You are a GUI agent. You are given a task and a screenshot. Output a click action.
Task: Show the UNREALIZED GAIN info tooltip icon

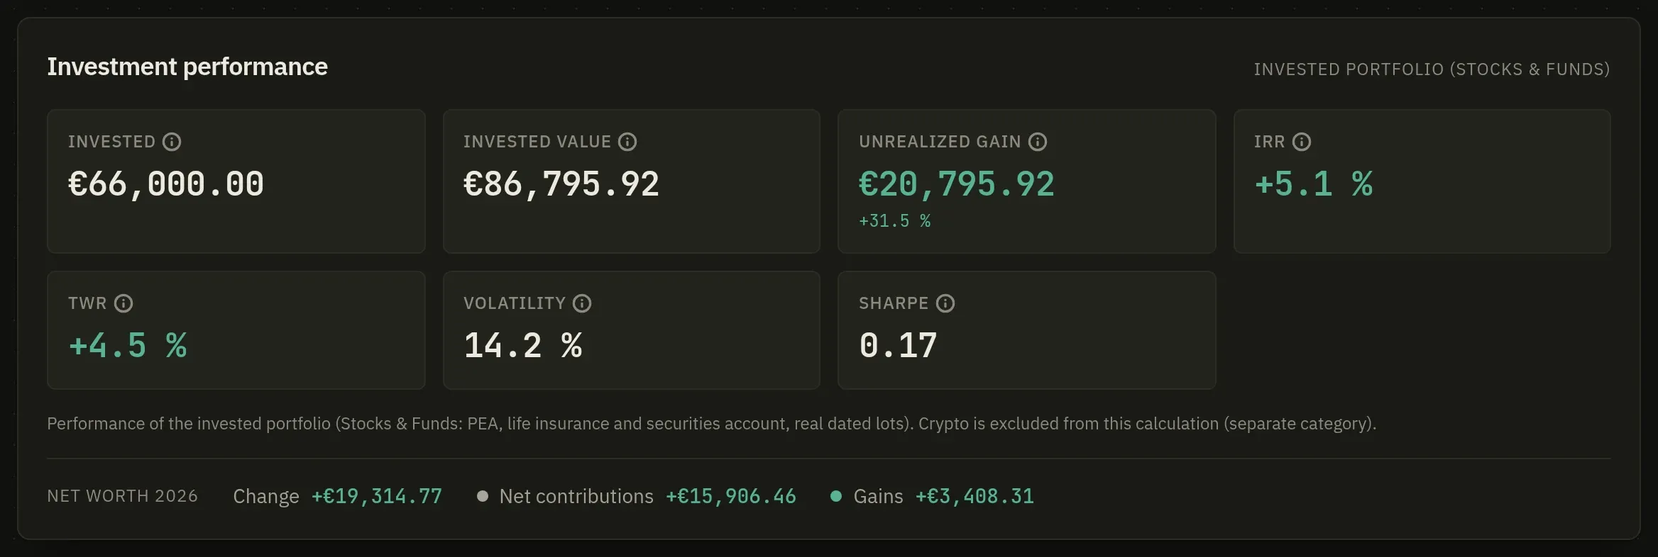pos(1038,142)
